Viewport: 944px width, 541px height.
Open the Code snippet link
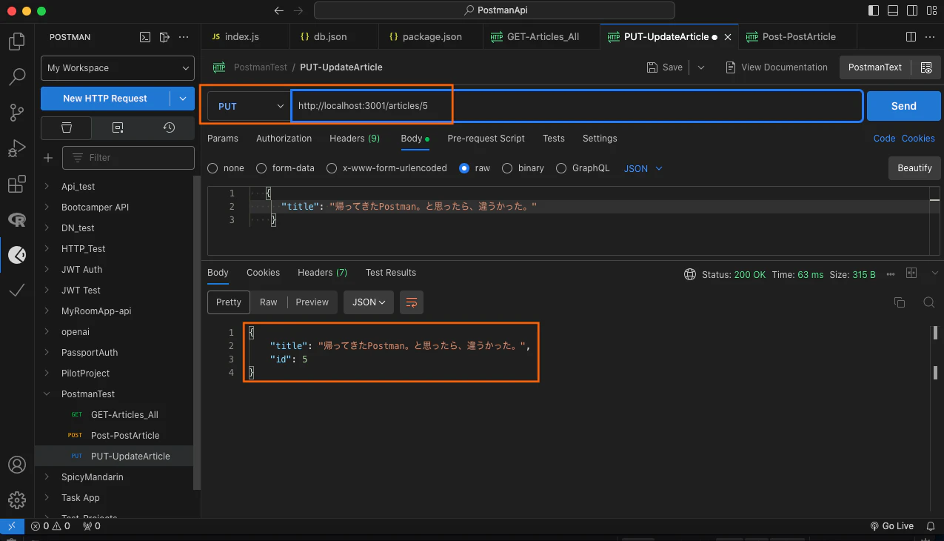(884, 139)
